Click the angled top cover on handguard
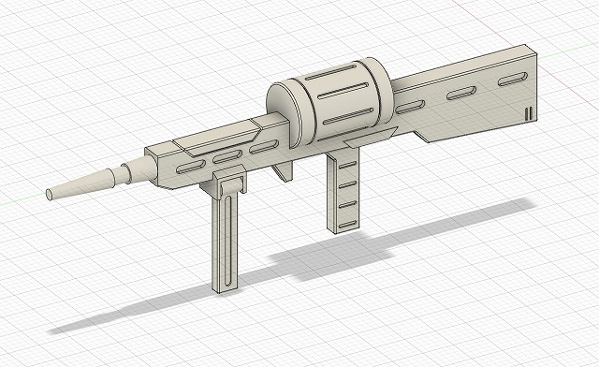 pyautogui.click(x=216, y=138)
